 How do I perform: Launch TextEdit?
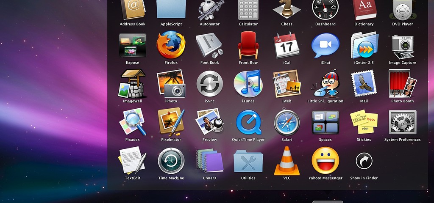132,160
